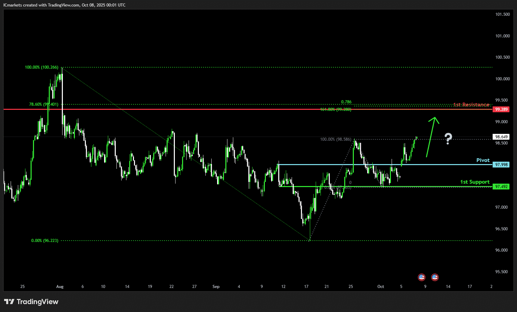The height and width of the screenshot is (312, 517).
Task: Select the 161.80% Fibonacci extension label
Action: [x=335, y=109]
